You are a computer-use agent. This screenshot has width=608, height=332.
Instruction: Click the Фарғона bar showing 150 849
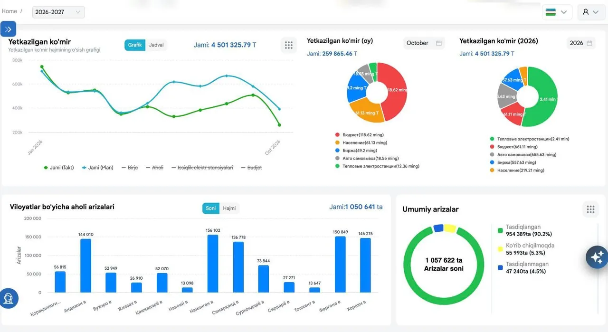point(340,265)
